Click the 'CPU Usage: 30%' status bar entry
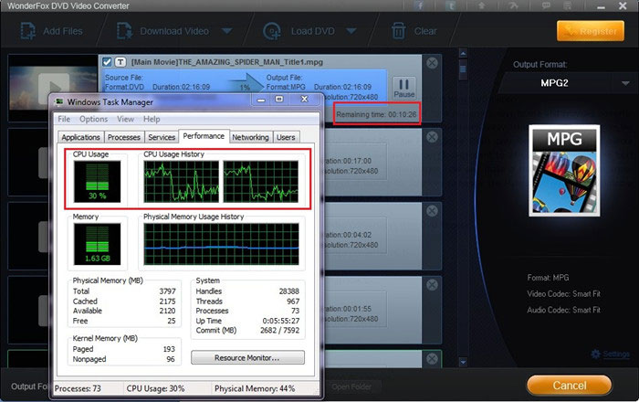Image resolution: width=639 pixels, height=402 pixels. (155, 388)
